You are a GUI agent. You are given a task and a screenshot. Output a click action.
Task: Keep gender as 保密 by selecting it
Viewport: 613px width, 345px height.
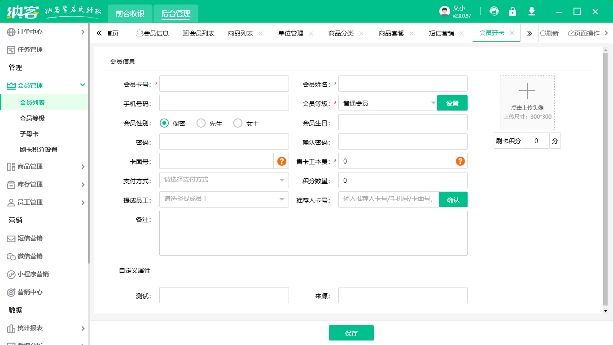point(165,122)
